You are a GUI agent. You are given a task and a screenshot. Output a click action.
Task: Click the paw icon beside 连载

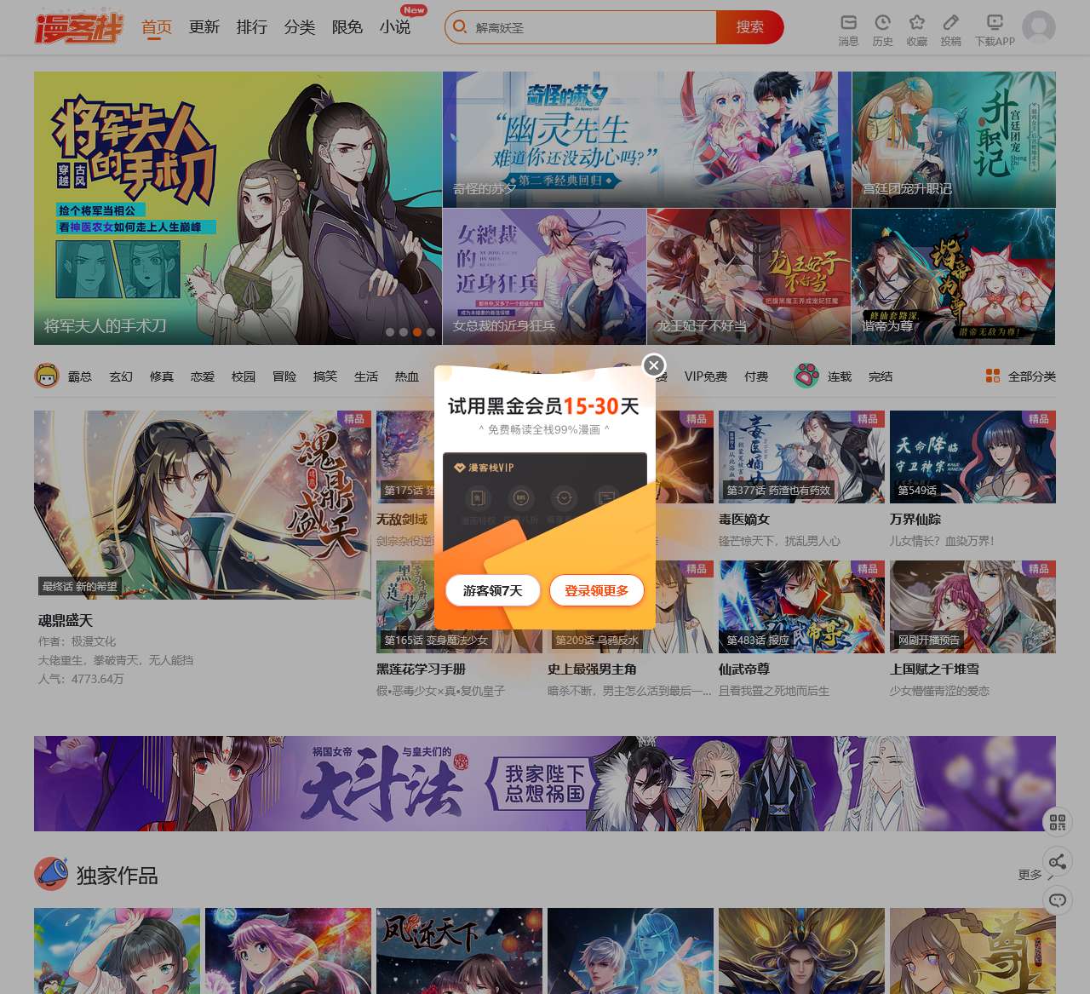pos(806,376)
